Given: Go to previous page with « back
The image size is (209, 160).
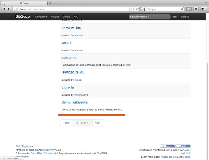Looking at the screenshot, I should [66, 123].
